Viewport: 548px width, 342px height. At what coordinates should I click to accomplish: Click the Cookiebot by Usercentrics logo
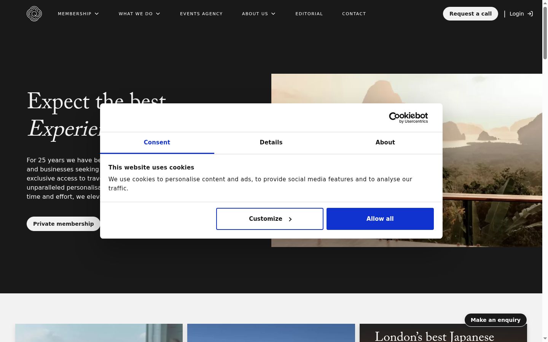click(408, 117)
